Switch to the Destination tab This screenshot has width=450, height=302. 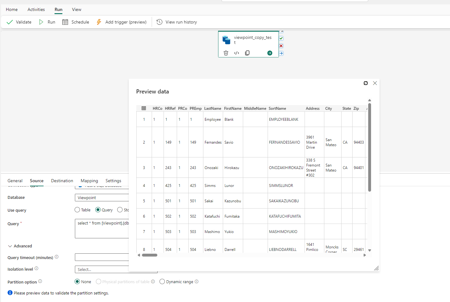point(62,181)
